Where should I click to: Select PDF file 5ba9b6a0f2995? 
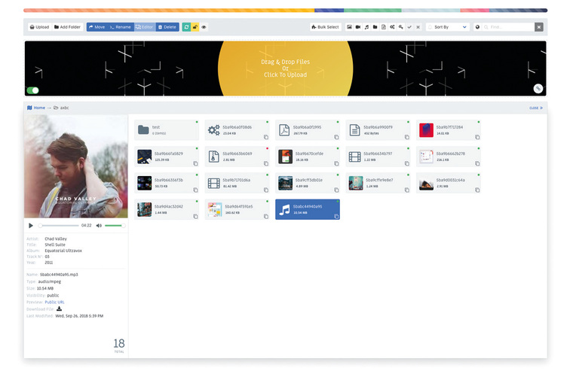point(308,130)
